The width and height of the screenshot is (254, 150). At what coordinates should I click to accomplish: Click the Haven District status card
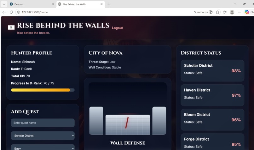(x=212, y=95)
